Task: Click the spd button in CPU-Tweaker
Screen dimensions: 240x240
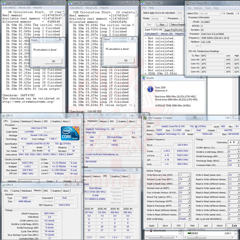Action: pos(206,226)
